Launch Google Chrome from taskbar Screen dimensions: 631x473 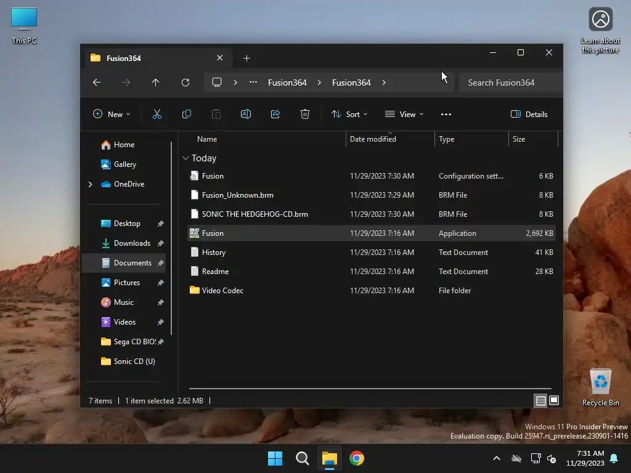point(357,458)
